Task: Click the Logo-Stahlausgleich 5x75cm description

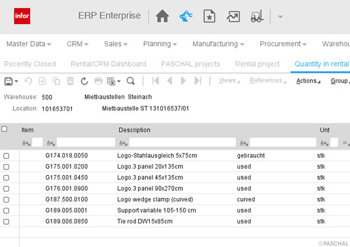Action: click(x=157, y=156)
